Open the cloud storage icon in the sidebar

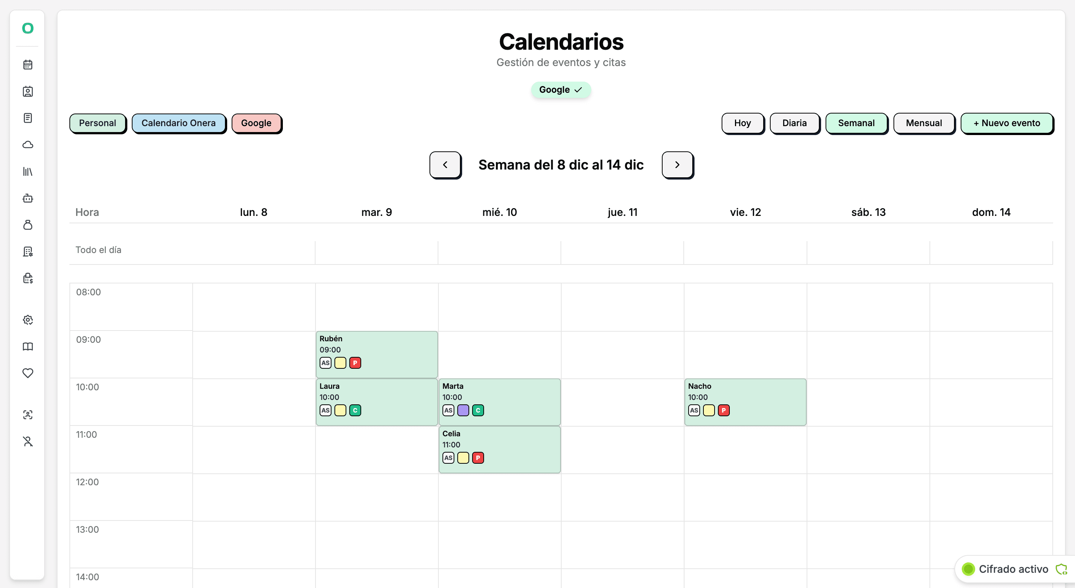pos(27,144)
